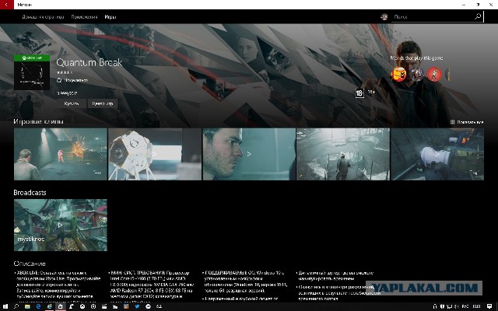Click the Центр игр button
This screenshot has height=311, width=498.
tap(102, 103)
